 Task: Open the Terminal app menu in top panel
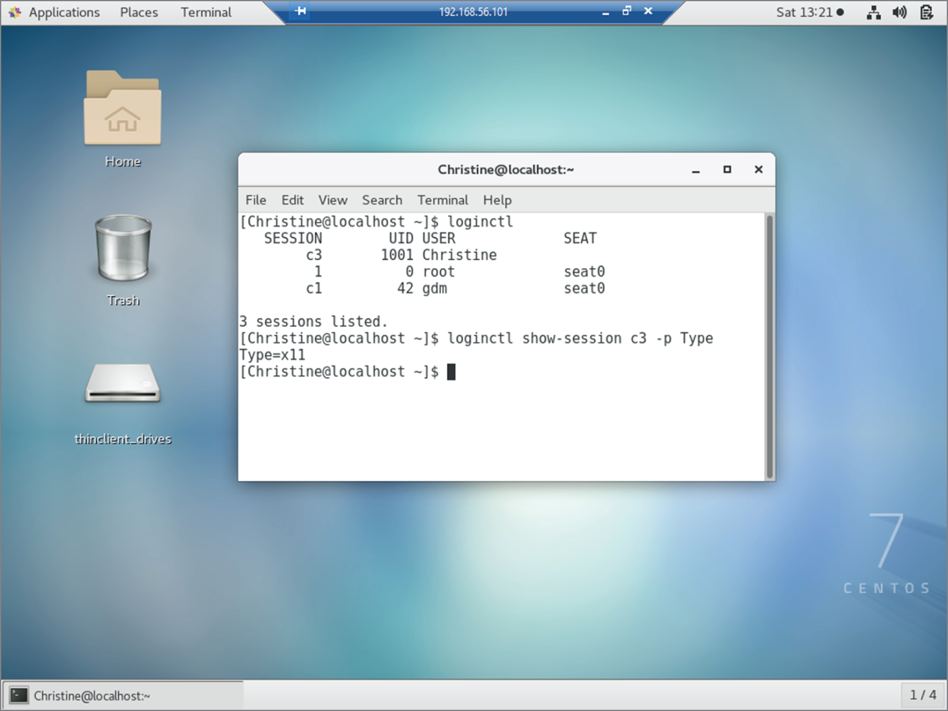click(x=206, y=12)
